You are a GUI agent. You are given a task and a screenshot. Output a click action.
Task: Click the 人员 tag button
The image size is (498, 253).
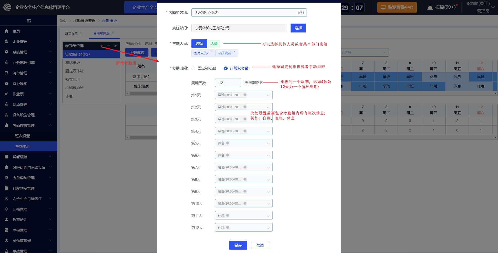[x=214, y=43]
